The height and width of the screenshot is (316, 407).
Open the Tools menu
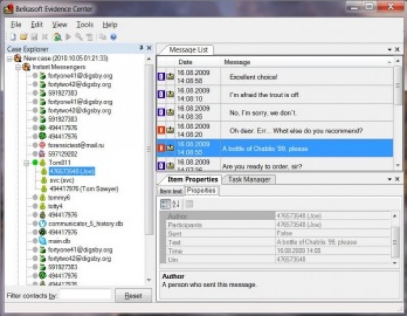pos(85,24)
